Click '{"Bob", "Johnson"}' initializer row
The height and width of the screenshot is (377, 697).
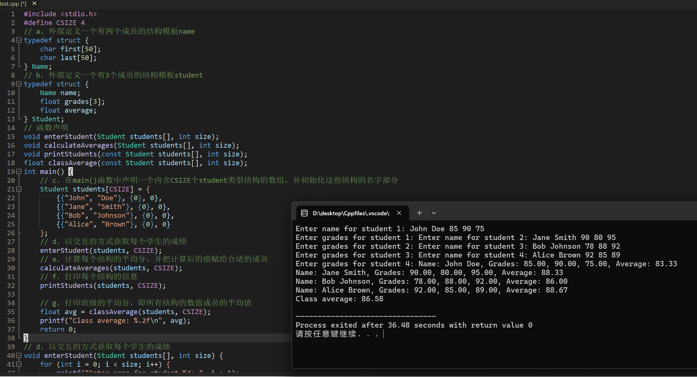click(115, 215)
